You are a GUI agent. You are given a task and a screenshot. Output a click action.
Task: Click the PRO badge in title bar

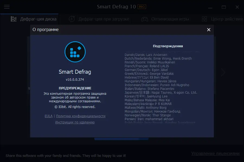142,7
